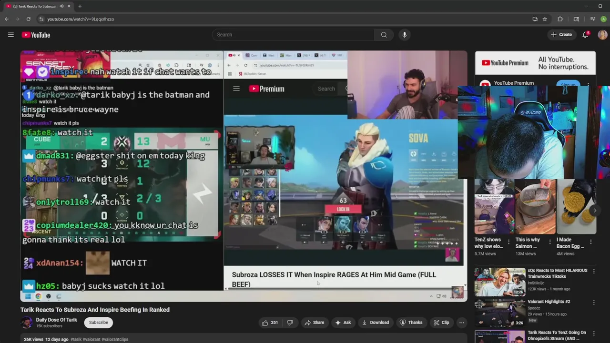View site information icon in address bar

click(41, 19)
